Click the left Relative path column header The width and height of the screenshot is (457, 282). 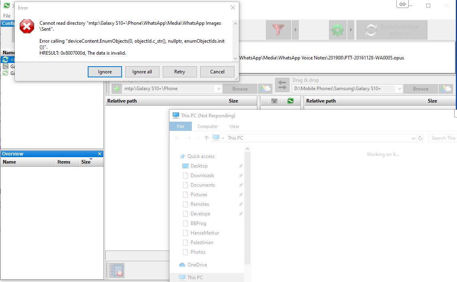tap(166, 101)
